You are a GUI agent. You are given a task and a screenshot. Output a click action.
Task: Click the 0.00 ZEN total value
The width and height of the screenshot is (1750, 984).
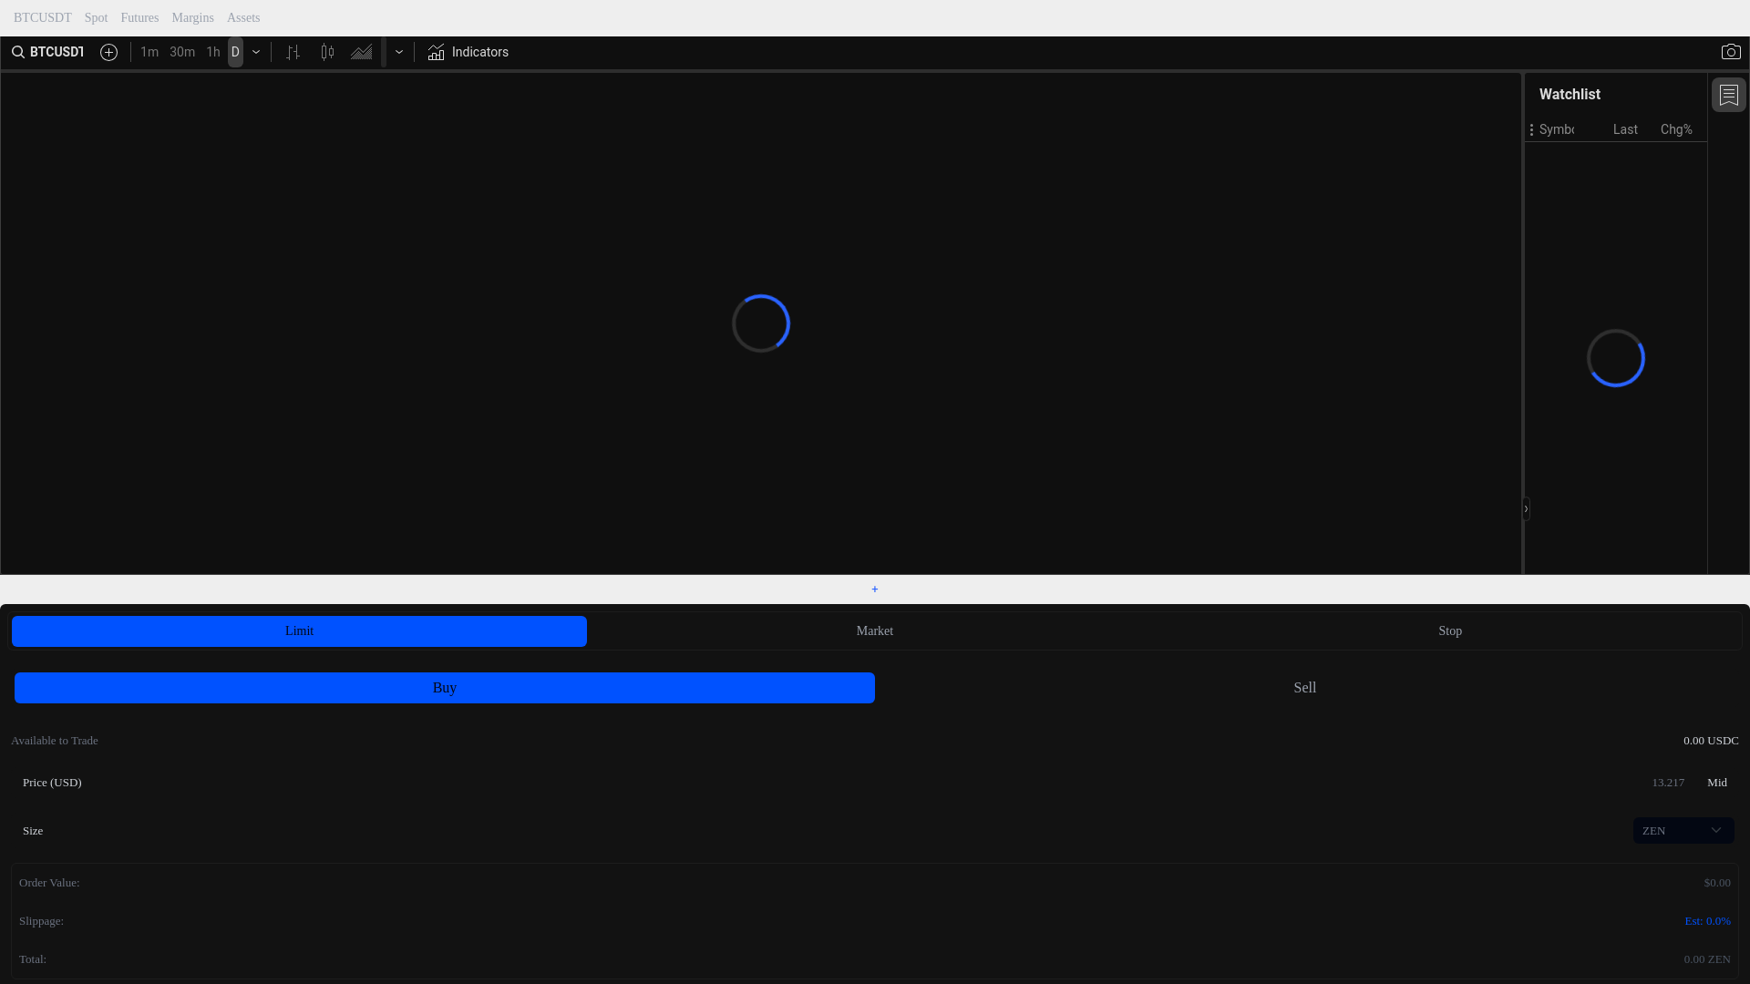click(1707, 959)
